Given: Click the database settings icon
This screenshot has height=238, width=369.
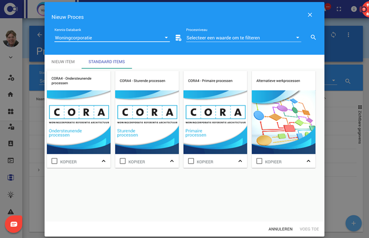Looking at the screenshot, I should click(178, 38).
